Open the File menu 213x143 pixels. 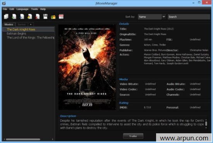[5, 9]
